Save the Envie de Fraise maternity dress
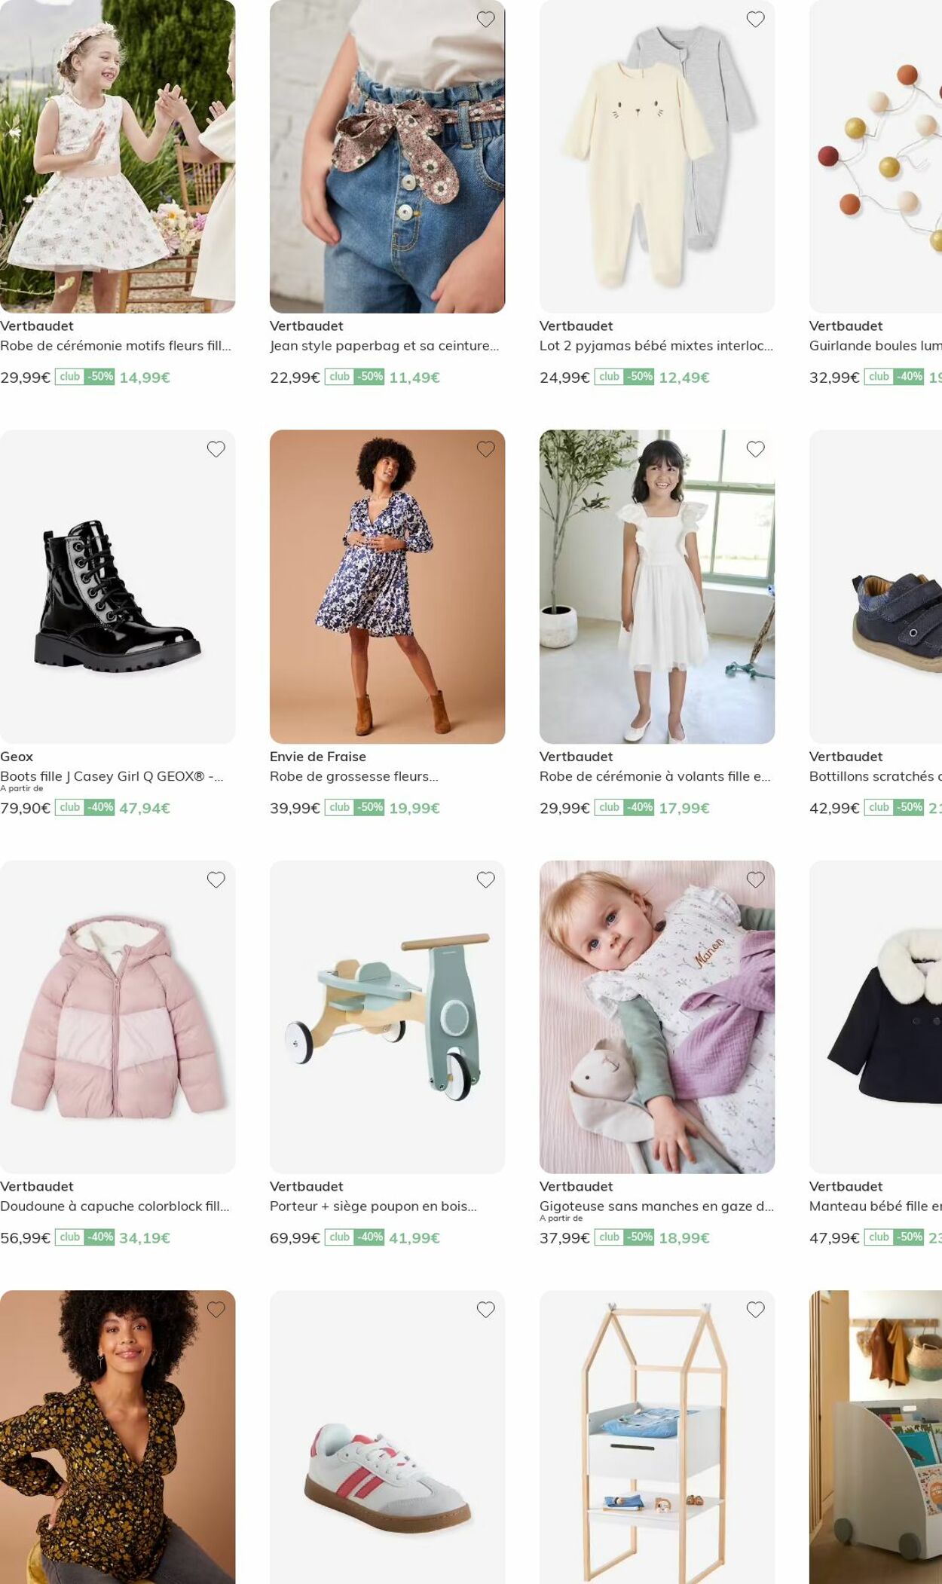The height and width of the screenshot is (1584, 942). click(485, 449)
